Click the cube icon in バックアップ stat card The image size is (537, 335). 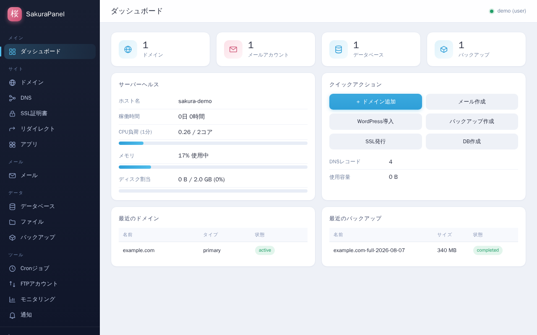(x=444, y=49)
